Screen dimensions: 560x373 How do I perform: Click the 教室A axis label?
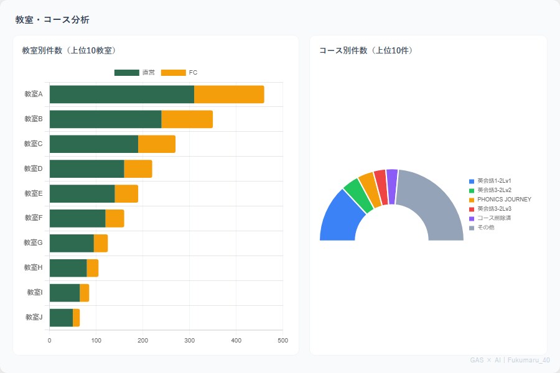(34, 94)
